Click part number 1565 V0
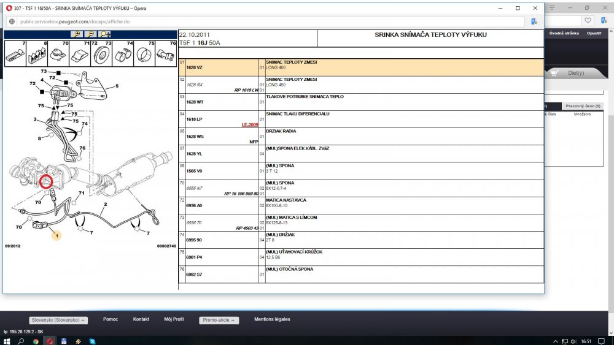 coord(194,171)
